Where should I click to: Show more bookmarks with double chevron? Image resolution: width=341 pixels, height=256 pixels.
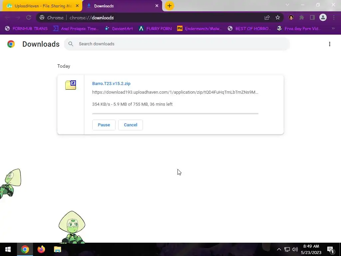click(333, 29)
